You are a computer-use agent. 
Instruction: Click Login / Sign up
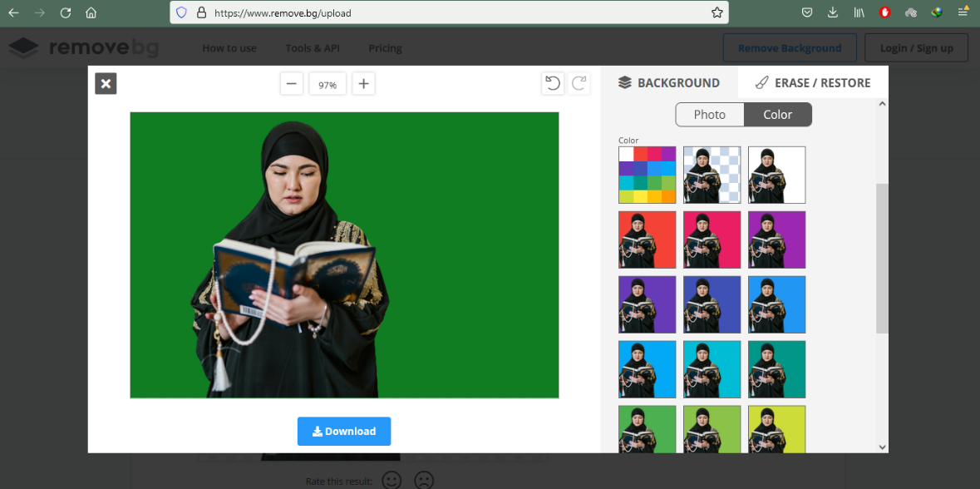point(916,48)
